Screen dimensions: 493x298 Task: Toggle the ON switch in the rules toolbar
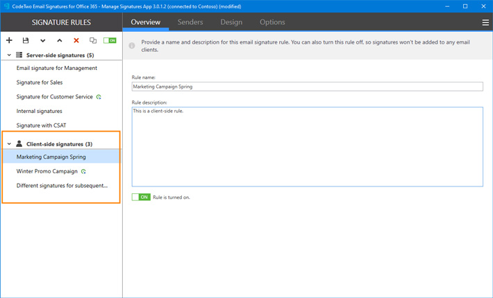pos(110,40)
